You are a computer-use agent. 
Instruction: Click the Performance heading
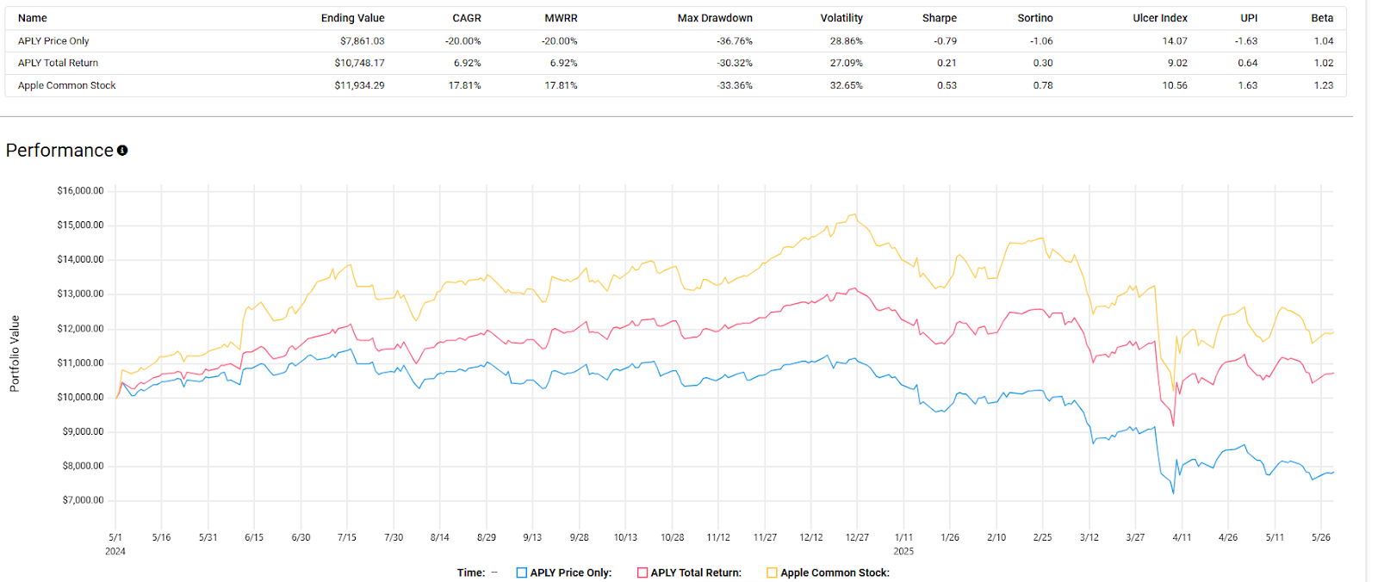pos(59,151)
